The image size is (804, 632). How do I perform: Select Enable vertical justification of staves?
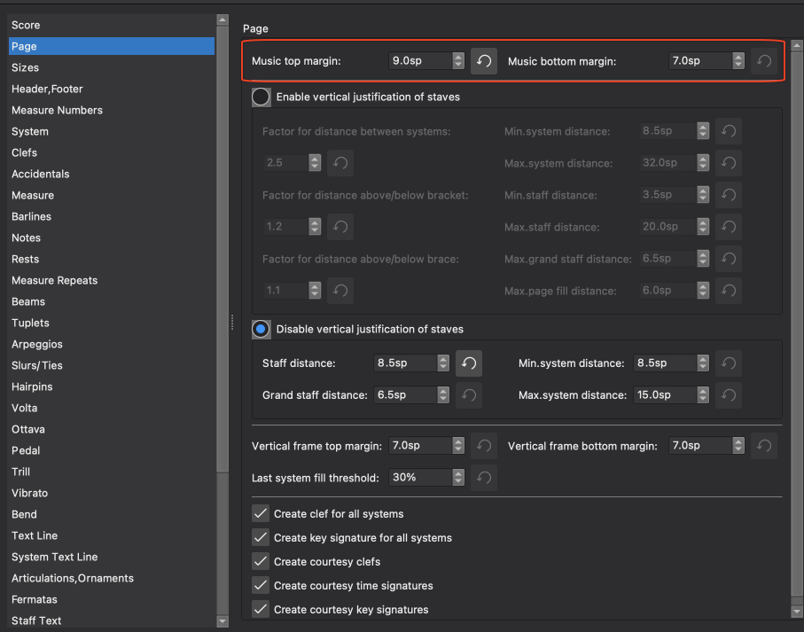(x=261, y=97)
